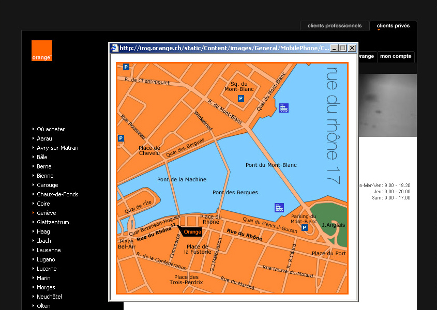Select Où acheter in the sidebar
Viewport: 437px width, 310px height.
(x=51, y=129)
